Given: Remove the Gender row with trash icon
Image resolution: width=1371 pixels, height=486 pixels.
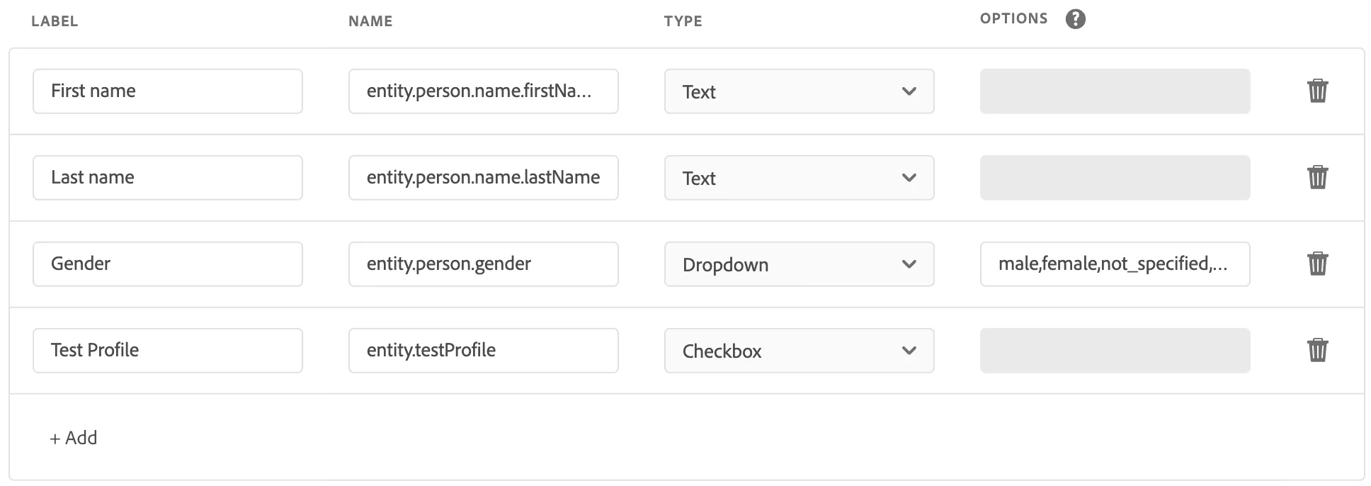Looking at the screenshot, I should (1317, 264).
